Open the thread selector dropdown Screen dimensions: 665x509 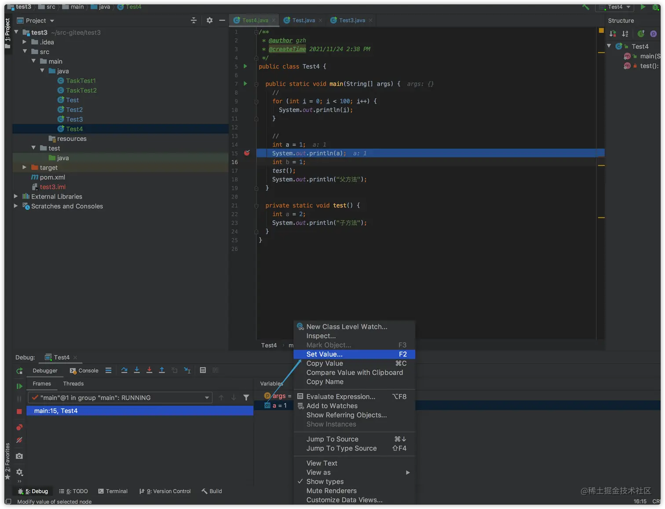(207, 398)
